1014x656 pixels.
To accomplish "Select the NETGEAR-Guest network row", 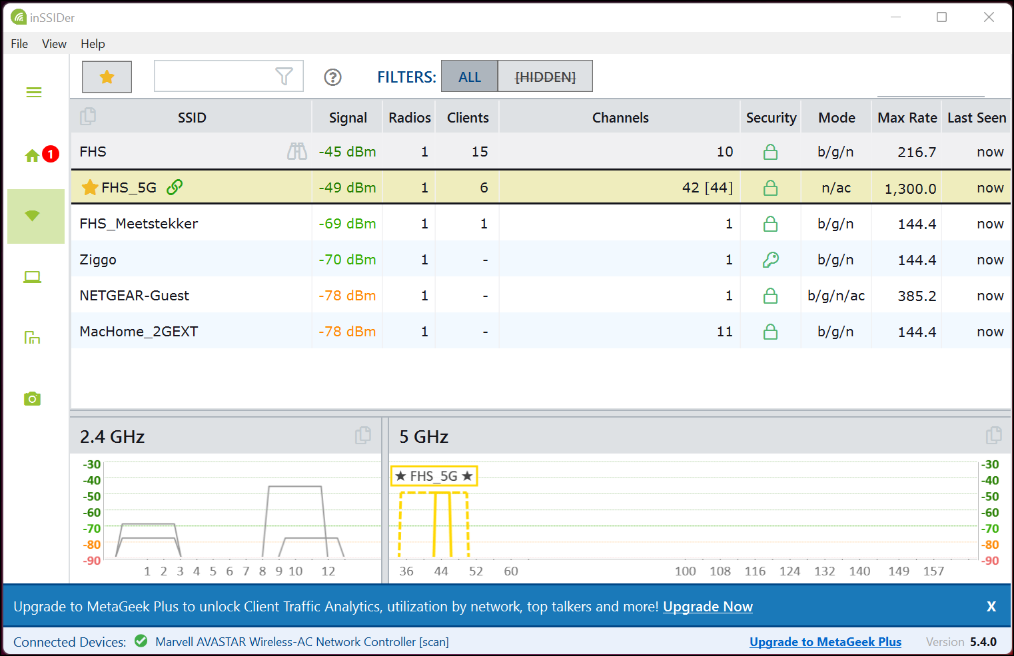I will pos(541,296).
